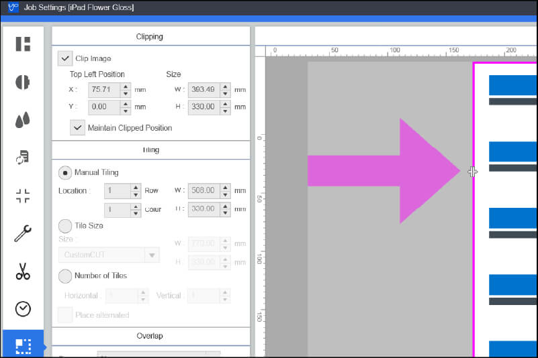Increase tiling Row location with up arrow
The width and height of the screenshot is (538, 358).
[136, 187]
